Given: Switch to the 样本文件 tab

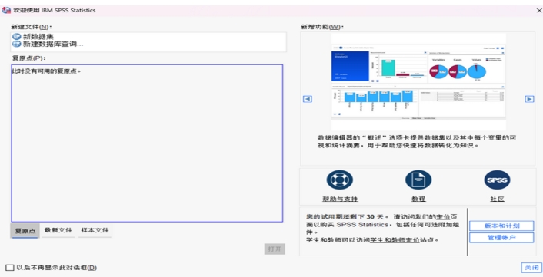Looking at the screenshot, I should (95, 230).
